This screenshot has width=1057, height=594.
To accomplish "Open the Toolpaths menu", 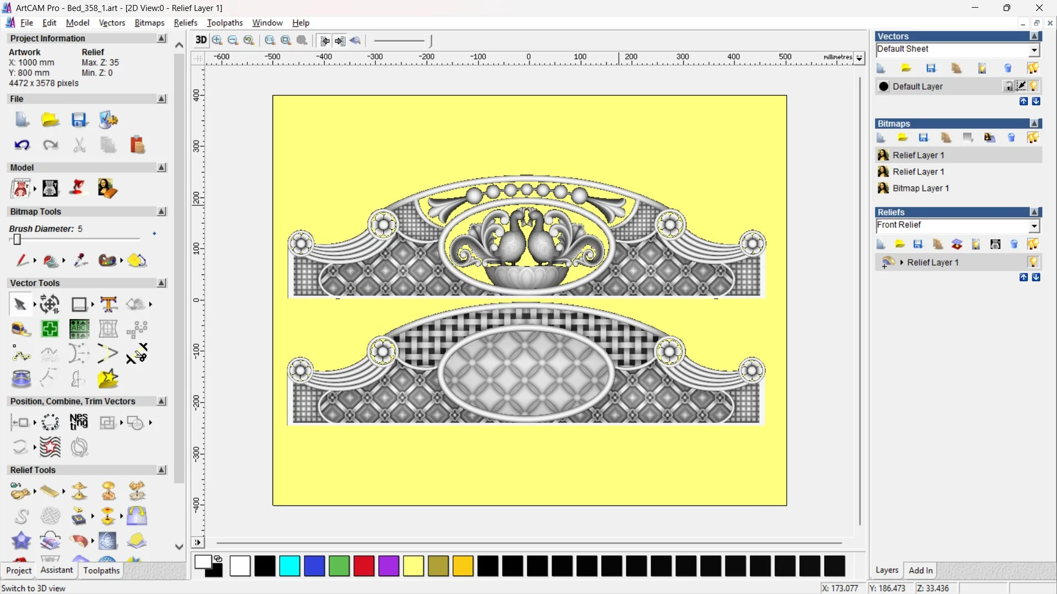I will point(225,23).
